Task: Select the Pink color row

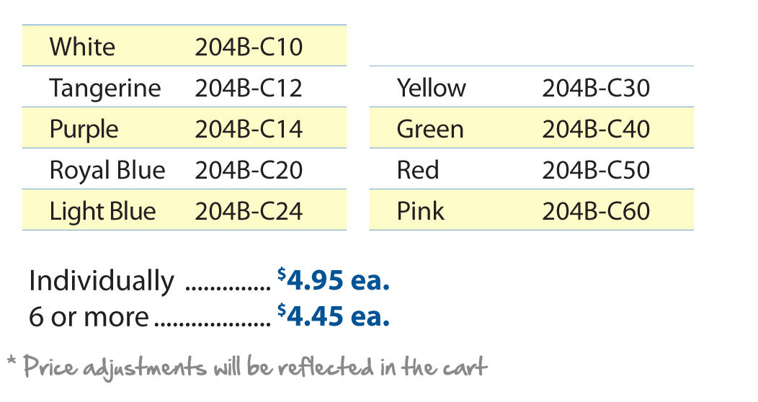Action: coord(531,210)
